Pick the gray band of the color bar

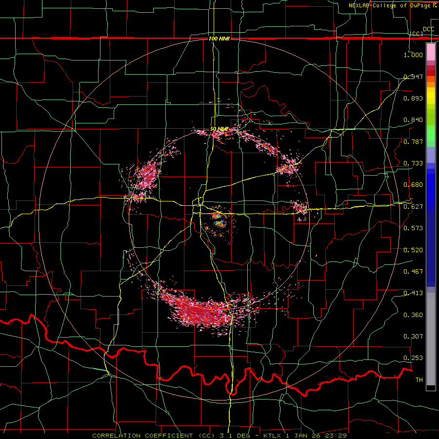431,339
